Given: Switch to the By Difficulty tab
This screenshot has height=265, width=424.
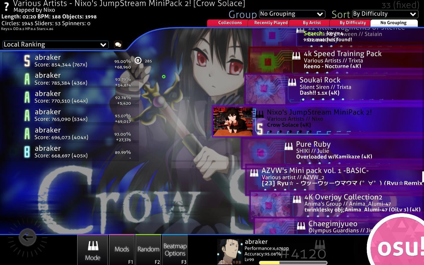Looking at the screenshot, I should coord(351,23).
